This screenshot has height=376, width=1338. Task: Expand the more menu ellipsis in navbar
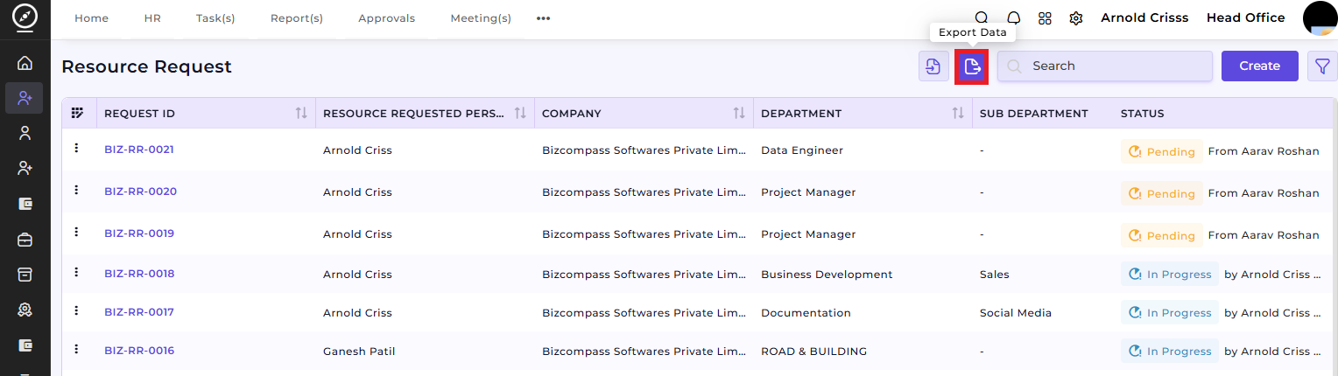[543, 18]
